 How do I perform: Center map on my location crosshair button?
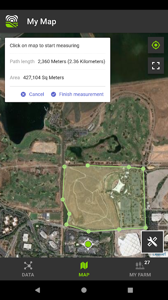[x=156, y=45]
